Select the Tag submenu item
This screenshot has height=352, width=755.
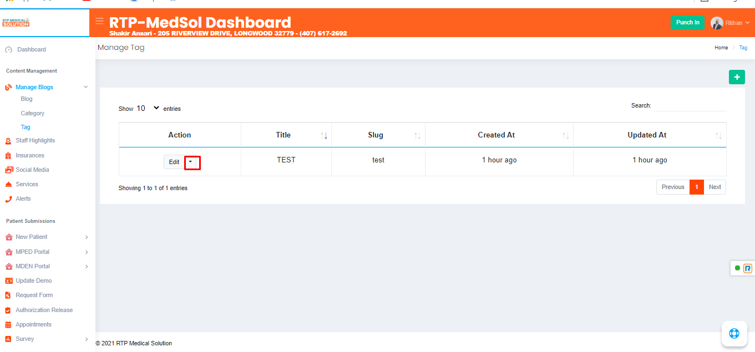pos(26,127)
